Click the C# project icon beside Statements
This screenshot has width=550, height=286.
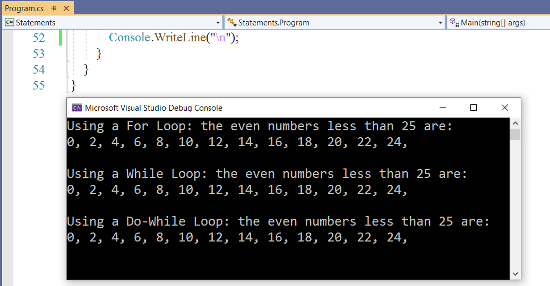point(10,23)
